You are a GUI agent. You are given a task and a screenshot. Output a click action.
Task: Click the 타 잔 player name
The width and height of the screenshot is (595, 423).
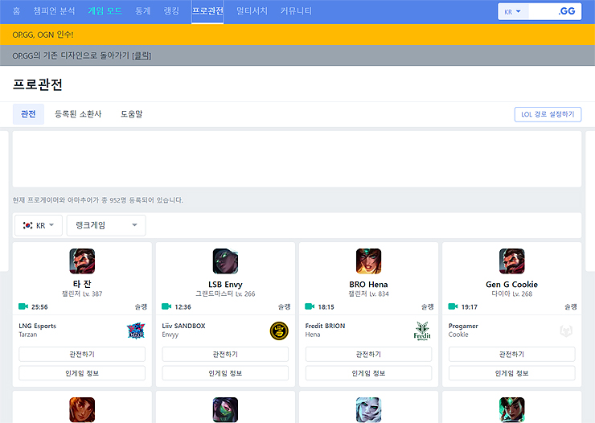pos(82,284)
